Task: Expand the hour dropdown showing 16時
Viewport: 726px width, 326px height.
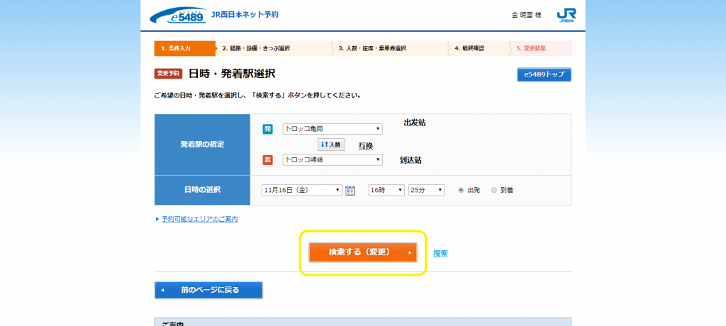Action: coord(386,190)
